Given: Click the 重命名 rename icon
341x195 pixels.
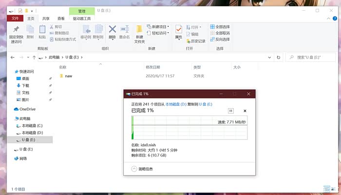Looking at the screenshot, I should (x=124, y=30).
